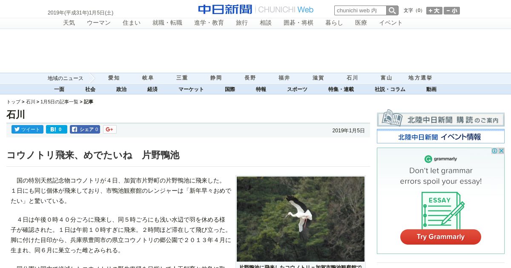
Task: Select 滋賀 regional news
Action: click(318, 78)
